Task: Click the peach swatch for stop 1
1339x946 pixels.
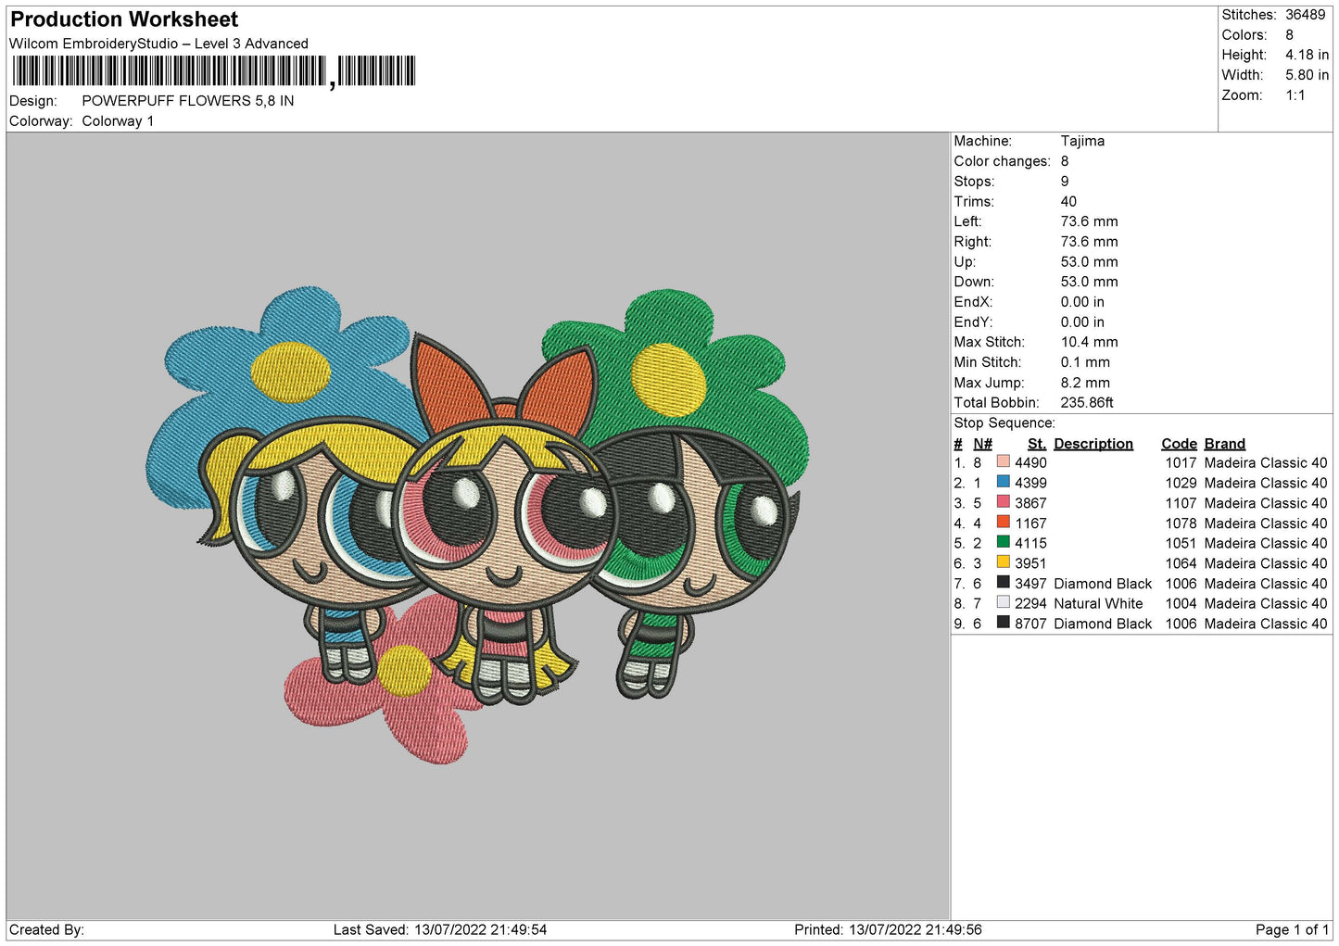Action: pos(1003,461)
